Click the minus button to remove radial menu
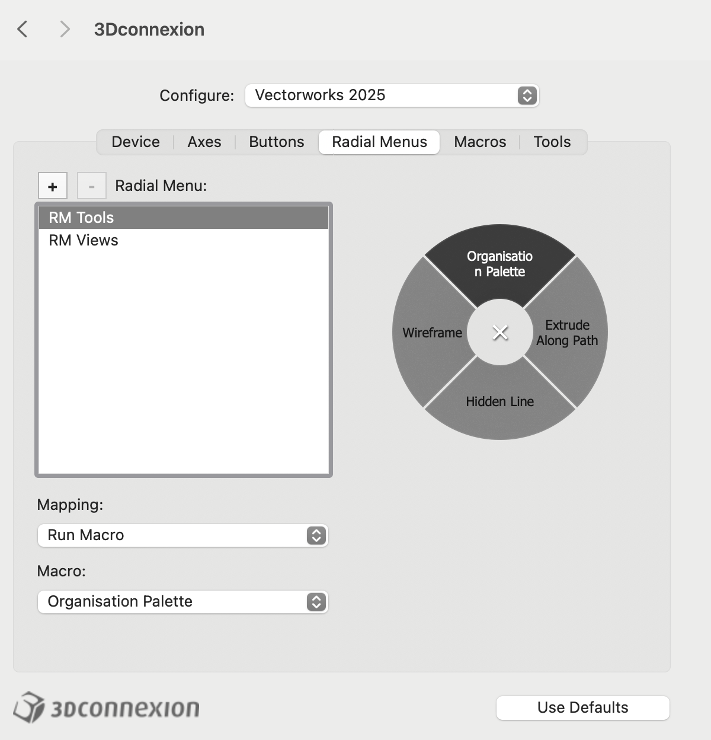 [x=92, y=186]
